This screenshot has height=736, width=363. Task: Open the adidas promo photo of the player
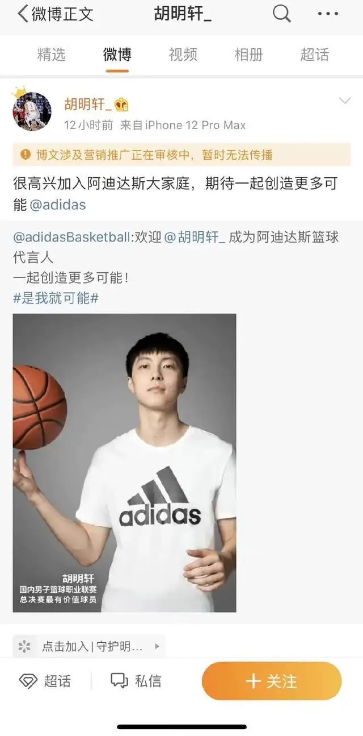(x=124, y=463)
